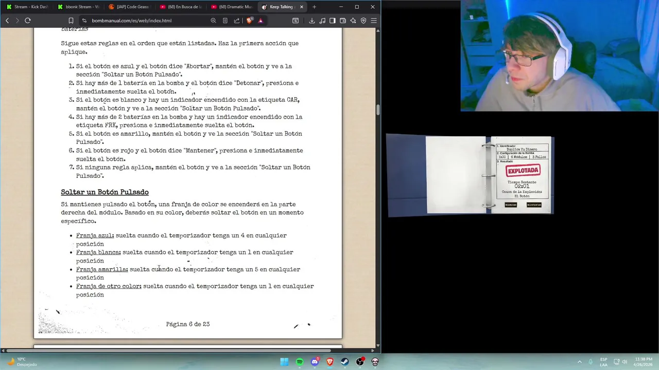Viewport: 659px width, 370px height.
Task: Open Brave Rewards triangle icon
Action: point(261,21)
